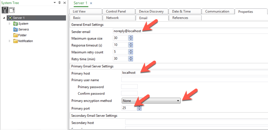The height and width of the screenshot is (130, 268).
Task: Select the Properties tab
Action: tap(251, 12)
